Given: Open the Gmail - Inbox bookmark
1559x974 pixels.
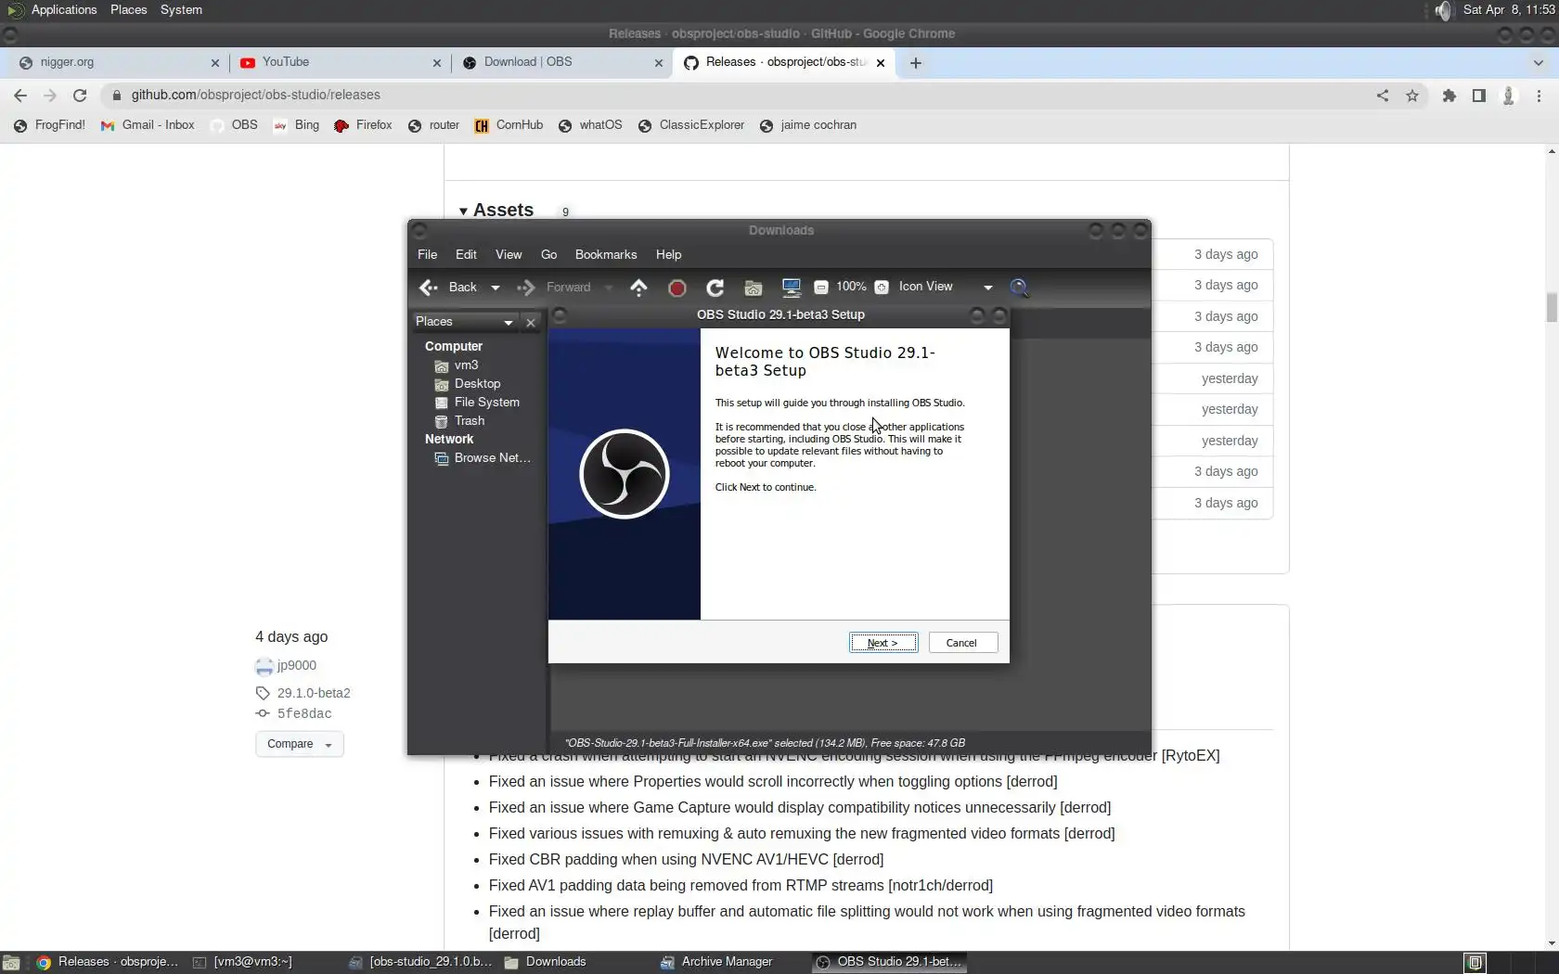Looking at the screenshot, I should tap(148, 125).
